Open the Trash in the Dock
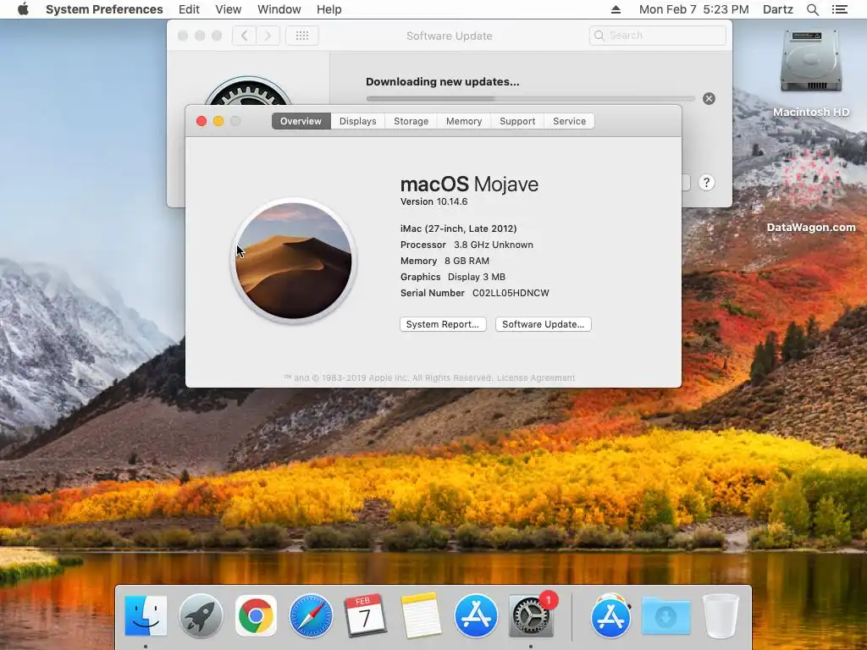867x650 pixels. point(721,615)
